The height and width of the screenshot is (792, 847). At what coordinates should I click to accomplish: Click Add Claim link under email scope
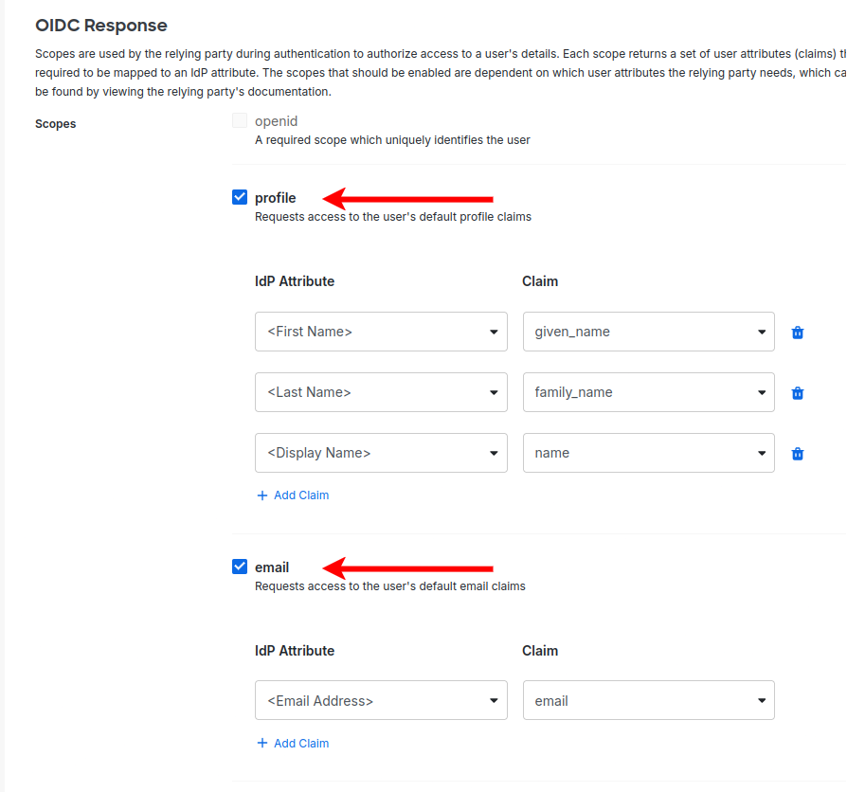click(300, 744)
